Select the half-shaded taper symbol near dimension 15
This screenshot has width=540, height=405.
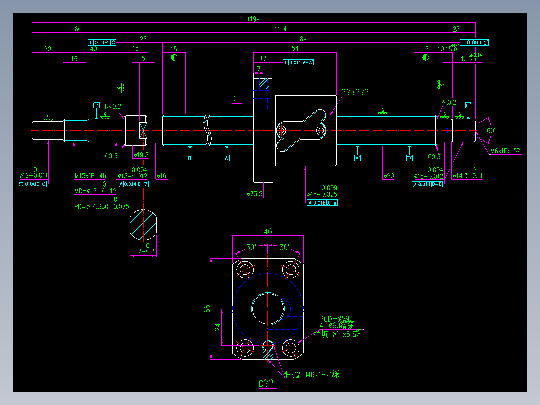coord(174,58)
